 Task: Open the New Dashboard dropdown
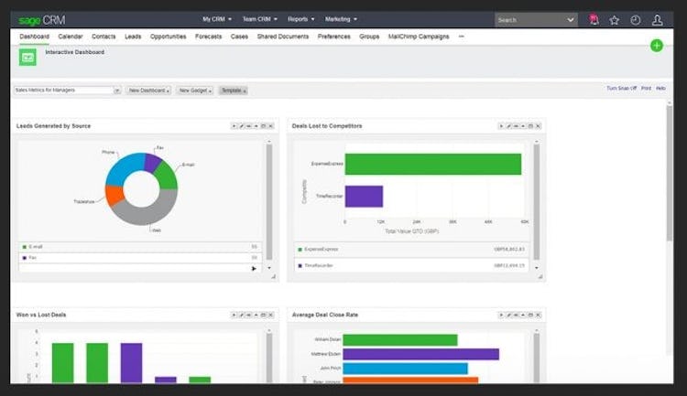pyautogui.click(x=148, y=91)
